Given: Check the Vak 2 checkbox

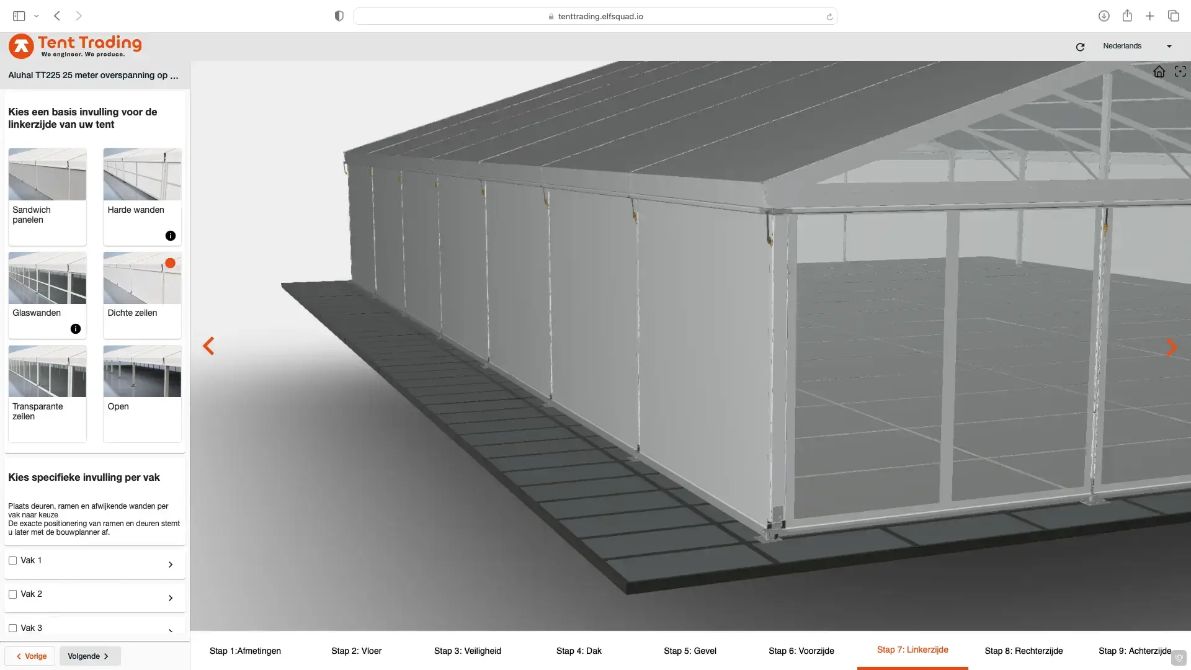Looking at the screenshot, I should coord(12,594).
